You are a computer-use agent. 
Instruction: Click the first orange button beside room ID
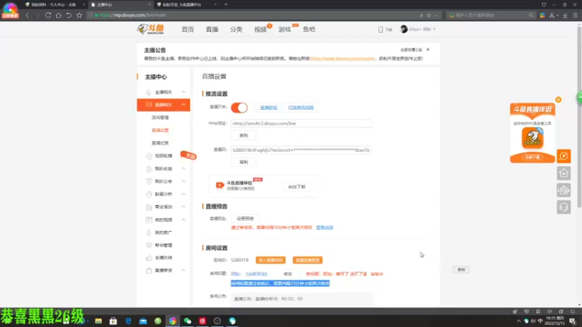tap(271, 260)
